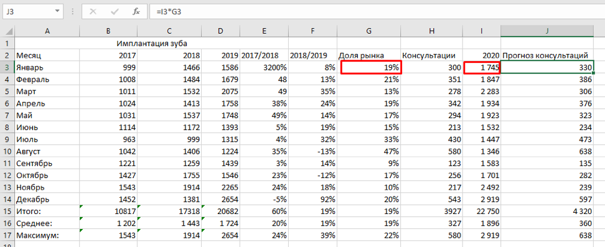The height and width of the screenshot is (247, 605).
Task: Click cell J9 with value 473
Action: click(547, 140)
